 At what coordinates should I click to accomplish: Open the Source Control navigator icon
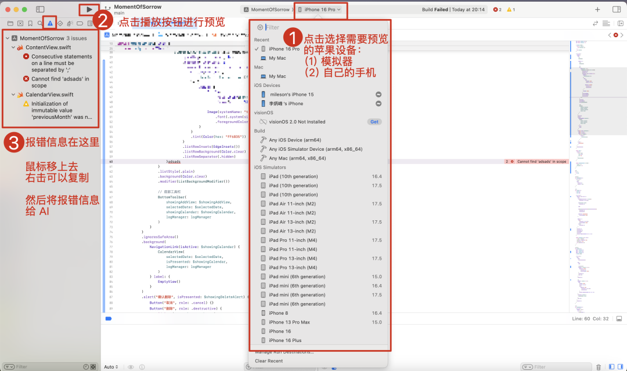20,24
